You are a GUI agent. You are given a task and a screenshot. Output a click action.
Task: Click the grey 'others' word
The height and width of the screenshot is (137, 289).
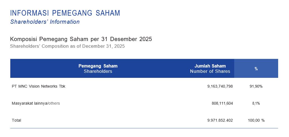pos(54,103)
